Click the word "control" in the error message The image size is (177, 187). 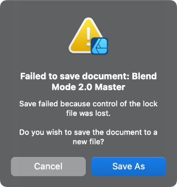click(105, 104)
